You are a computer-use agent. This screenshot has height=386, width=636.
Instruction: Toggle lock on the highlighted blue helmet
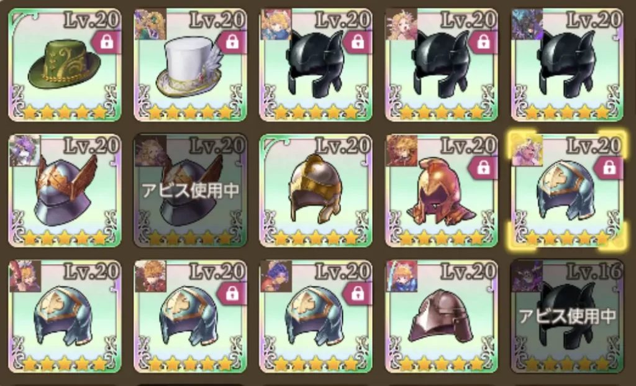pos(609,168)
